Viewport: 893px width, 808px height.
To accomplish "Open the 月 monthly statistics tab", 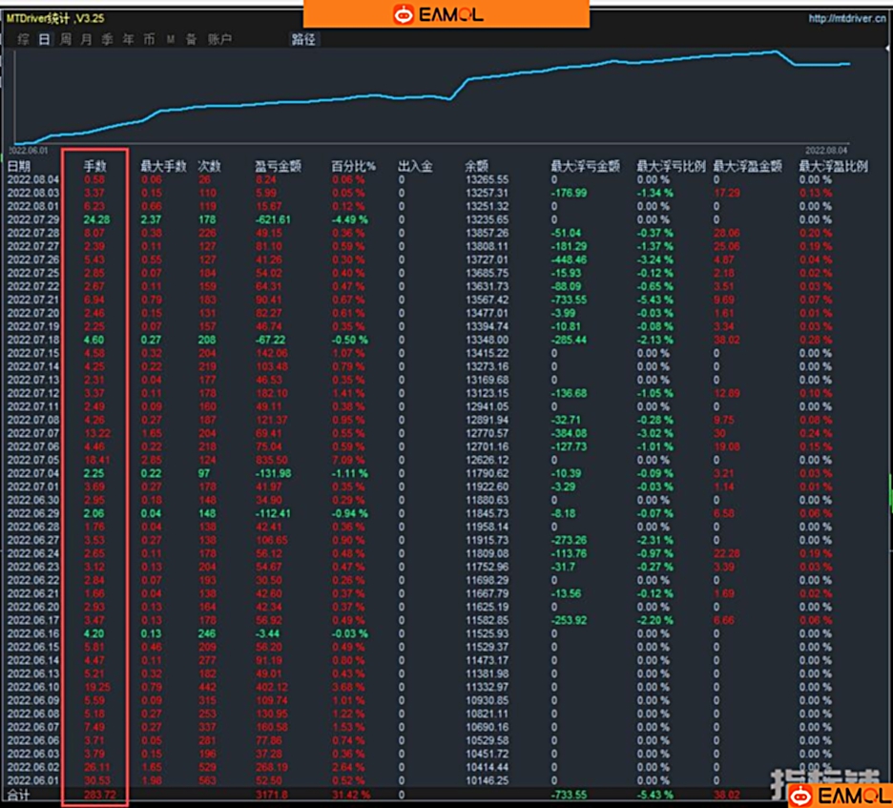I will (x=86, y=39).
